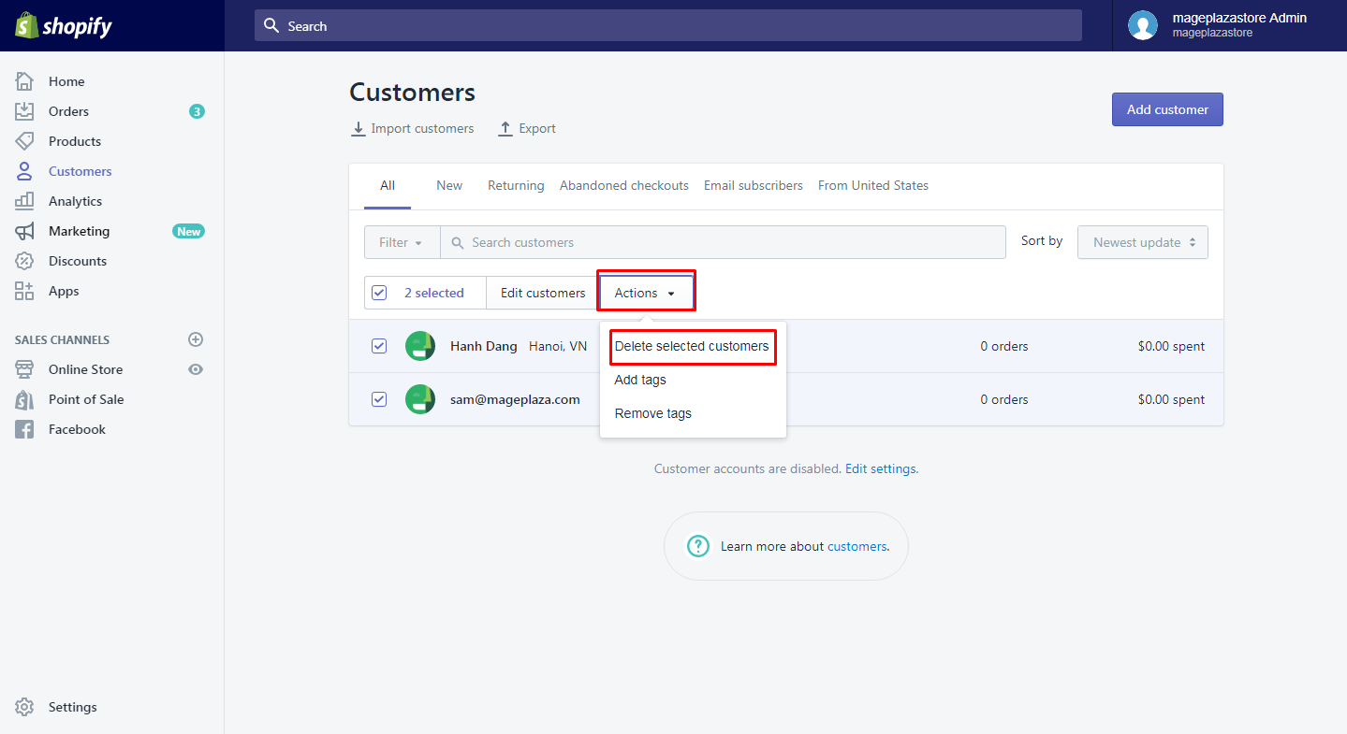Open Hanh Dang customer name
This screenshot has width=1347, height=734.
click(484, 346)
